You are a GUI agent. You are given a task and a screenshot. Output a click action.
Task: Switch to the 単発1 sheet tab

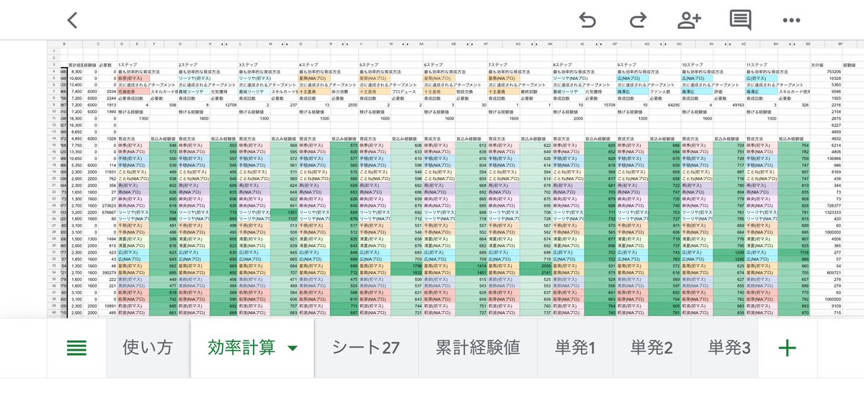click(575, 348)
